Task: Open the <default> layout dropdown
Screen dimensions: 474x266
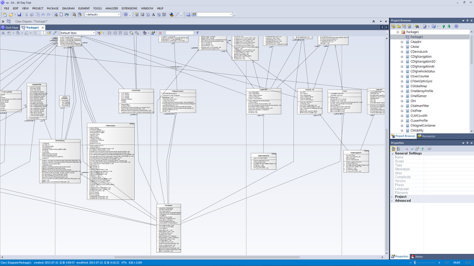Action: coord(119,14)
